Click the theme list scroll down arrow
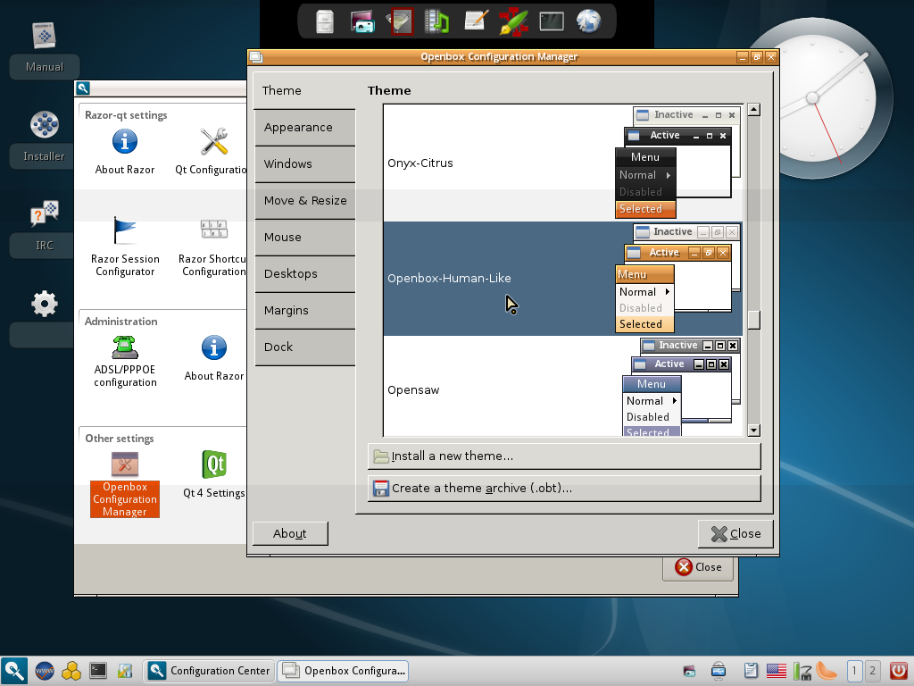The image size is (914, 686). 753,431
